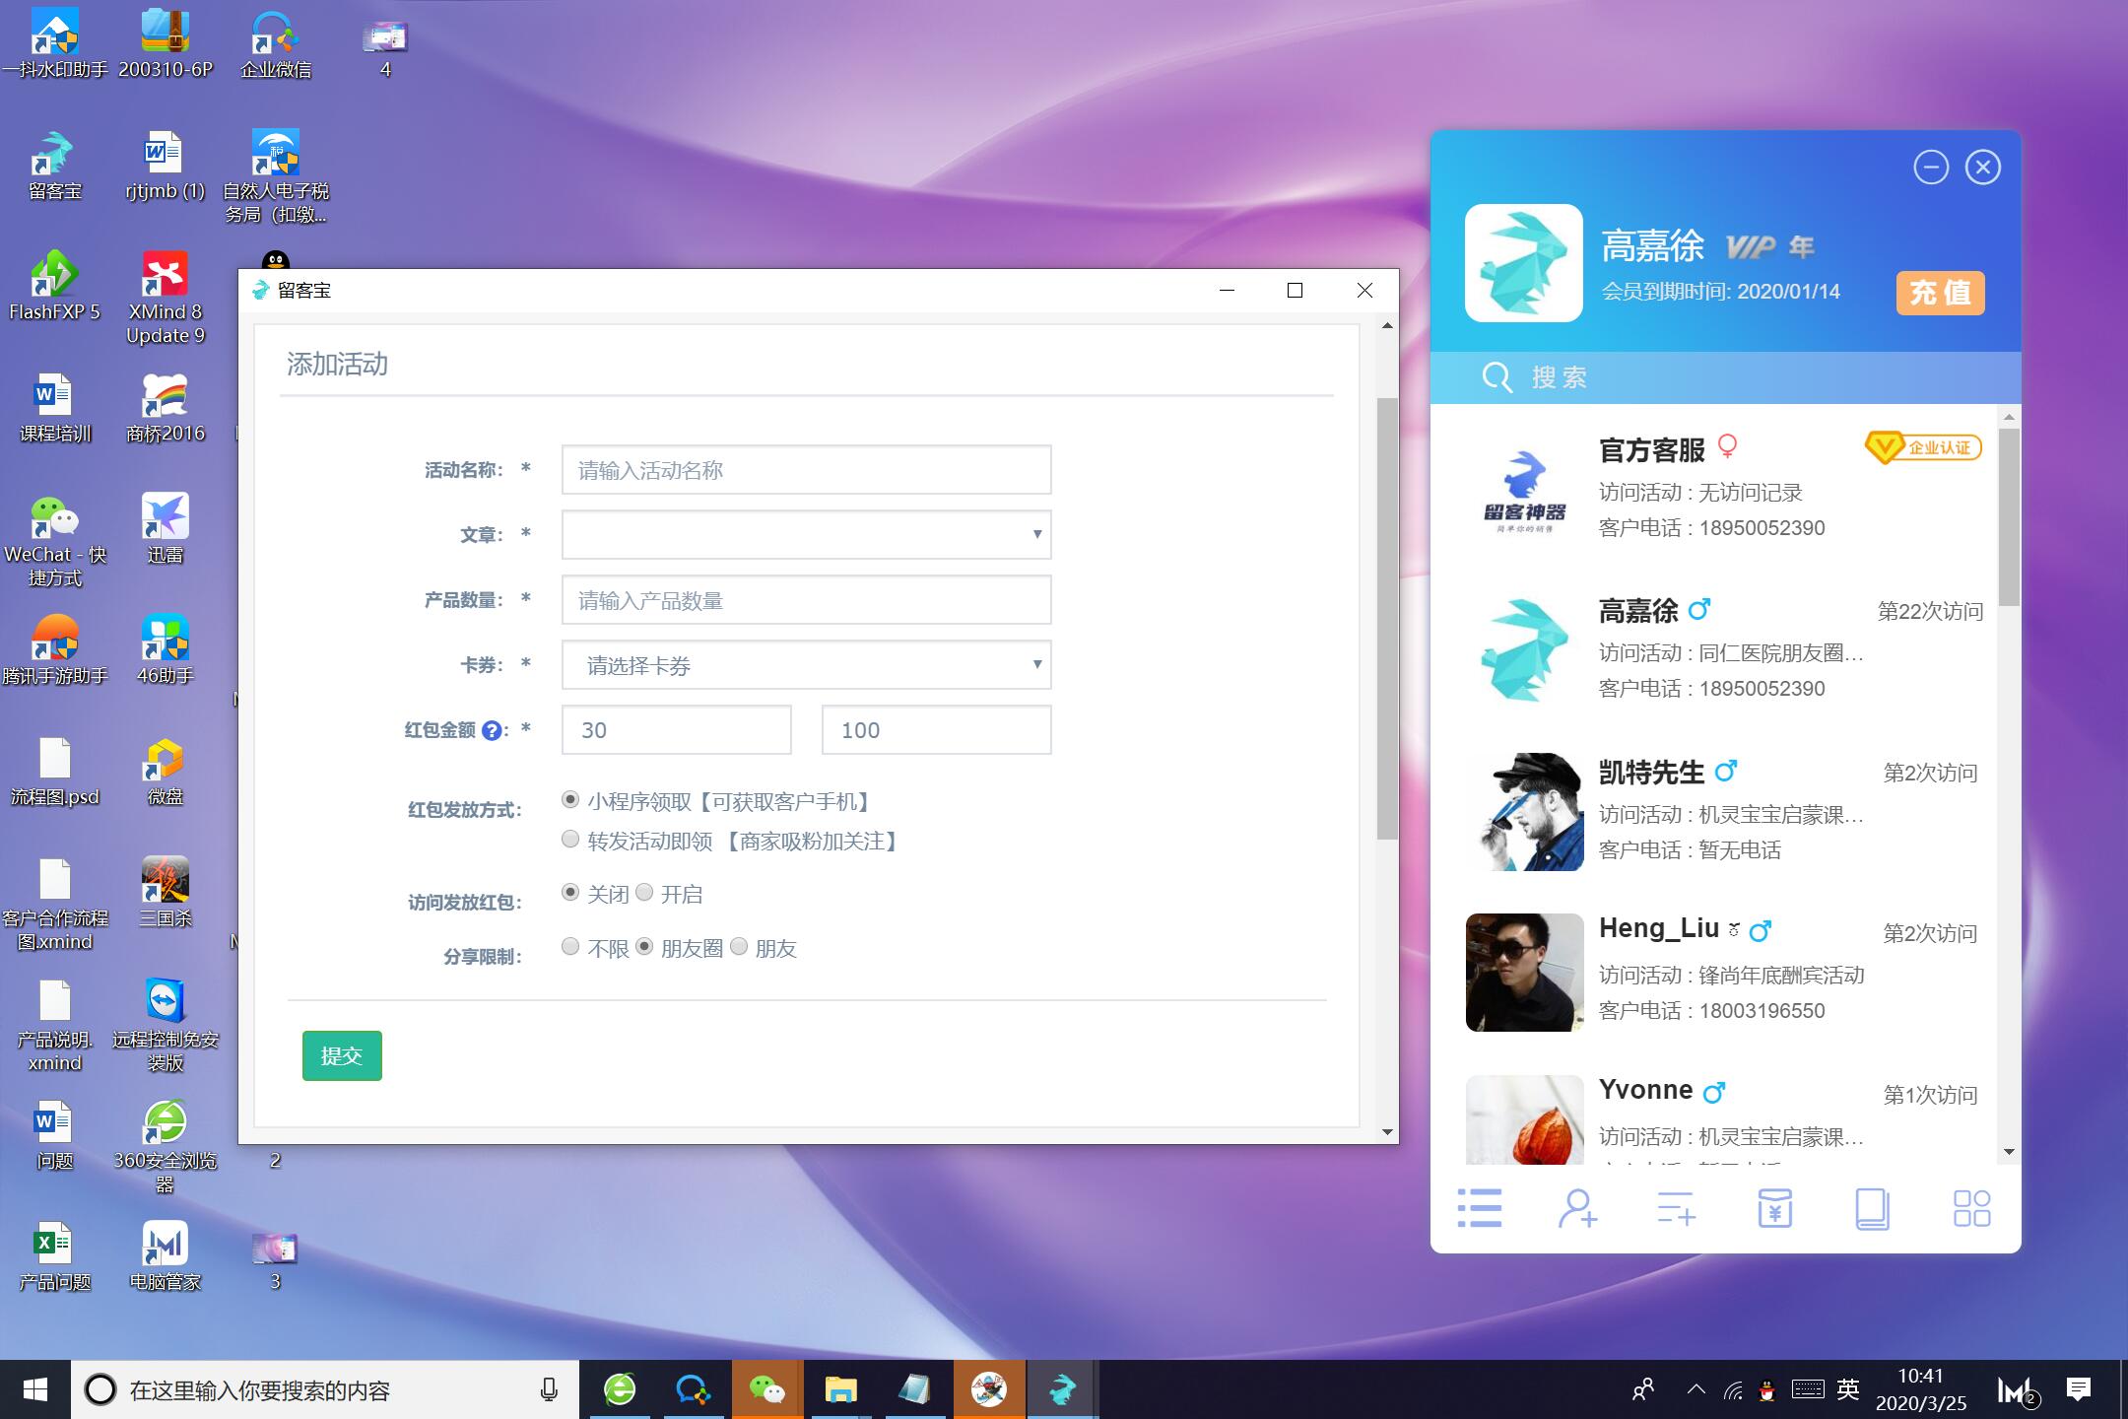Select 不限 share restriction

[570, 947]
